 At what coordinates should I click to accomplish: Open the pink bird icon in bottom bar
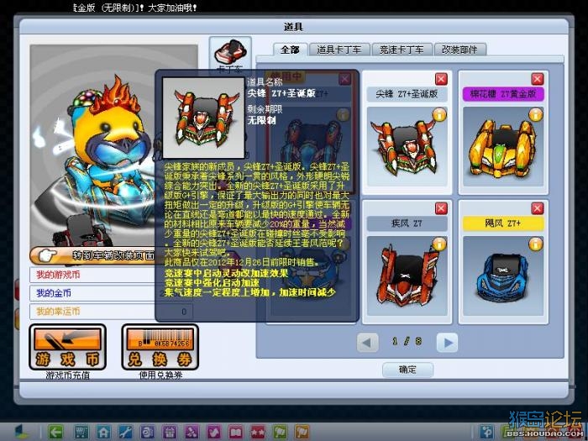(213, 432)
